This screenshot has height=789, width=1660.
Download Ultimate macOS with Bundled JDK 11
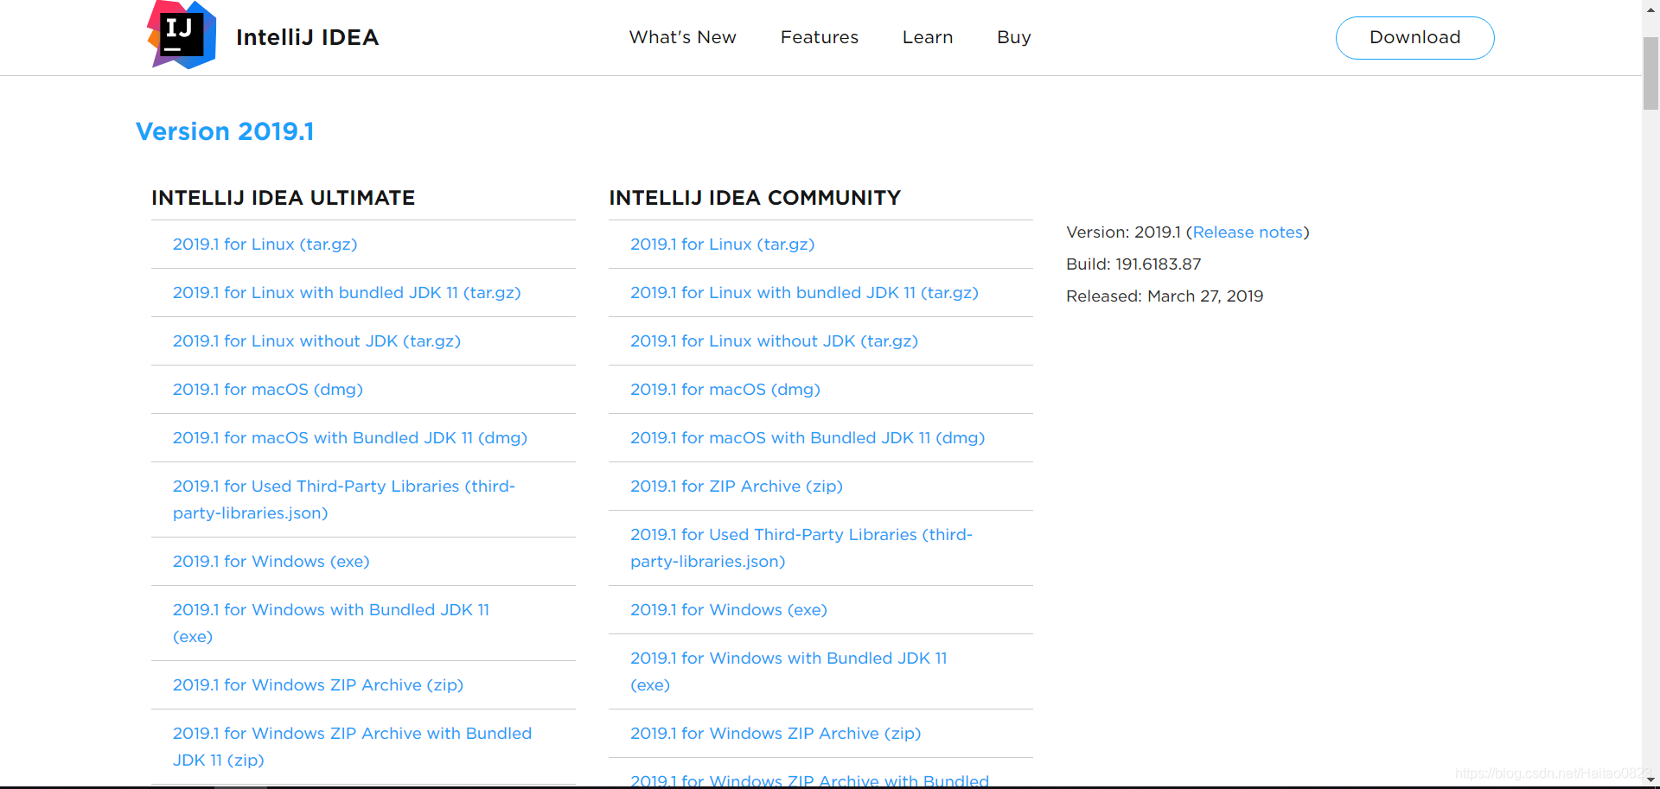349,438
